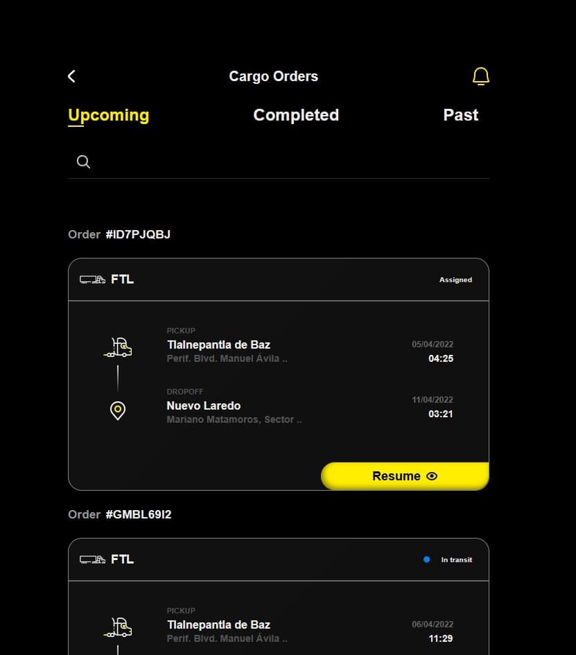Click the Cargo Orders page title

pos(273,76)
